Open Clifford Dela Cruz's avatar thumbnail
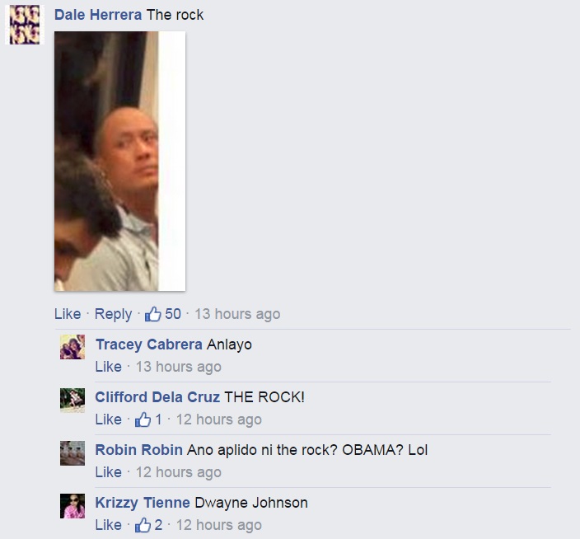 (72, 400)
